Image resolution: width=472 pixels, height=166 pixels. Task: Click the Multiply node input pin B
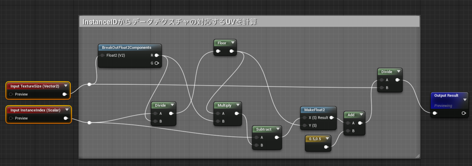click(218, 121)
